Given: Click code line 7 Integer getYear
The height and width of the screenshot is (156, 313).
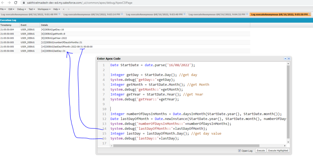Looking at the screenshot, I should coord(156,94).
